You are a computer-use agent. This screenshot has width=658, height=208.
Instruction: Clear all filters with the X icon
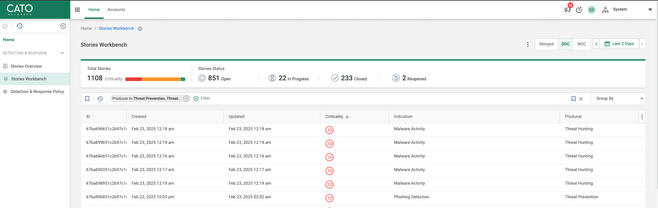[581, 99]
